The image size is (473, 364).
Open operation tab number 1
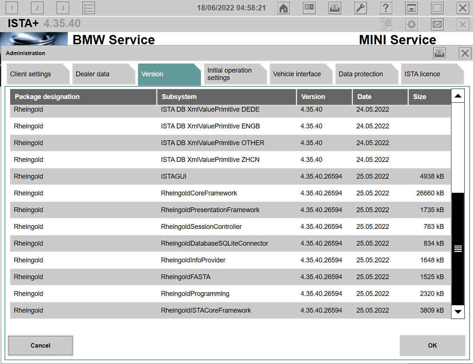coord(12,8)
